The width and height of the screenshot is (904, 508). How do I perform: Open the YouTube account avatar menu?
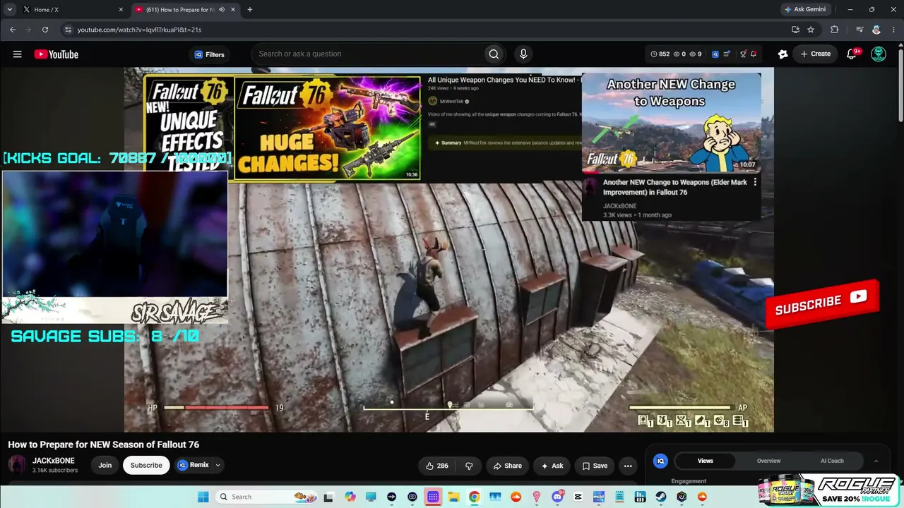point(879,54)
